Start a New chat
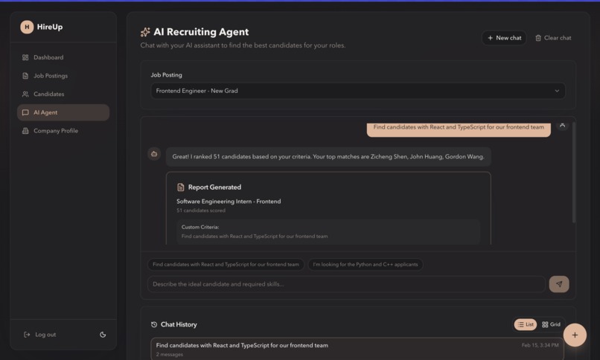Screen dimensions: 600x360 (504, 38)
